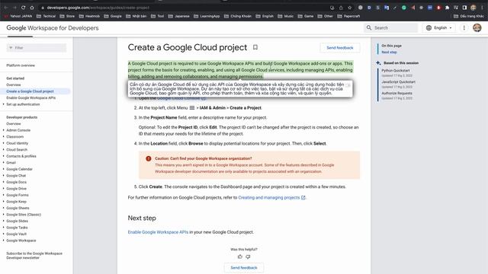Click Google Workspace for Developers logo
The height and width of the screenshot is (274, 488).
point(53,28)
